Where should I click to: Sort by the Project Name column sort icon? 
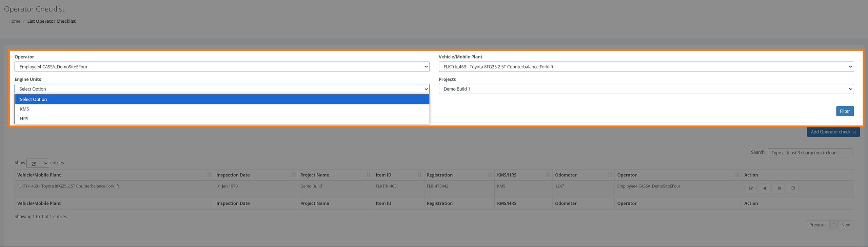pyautogui.click(x=368, y=175)
